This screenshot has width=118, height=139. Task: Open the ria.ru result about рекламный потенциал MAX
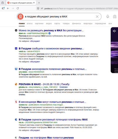point(53,120)
